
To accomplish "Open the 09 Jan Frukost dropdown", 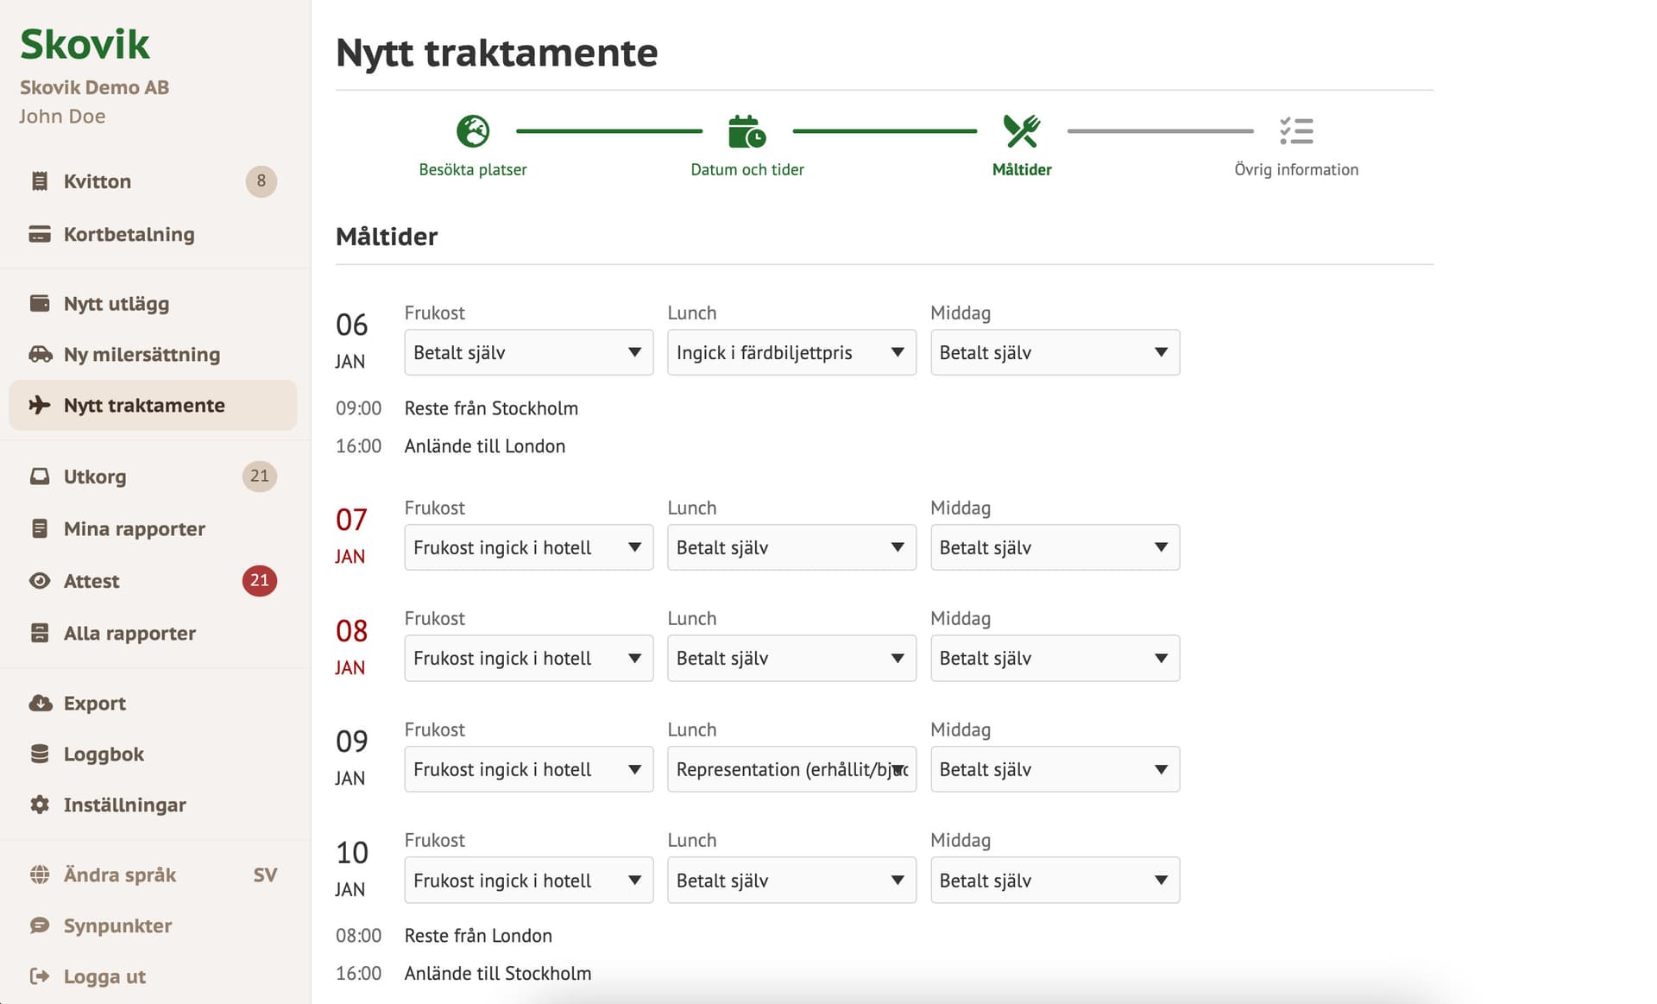I will [x=529, y=769].
